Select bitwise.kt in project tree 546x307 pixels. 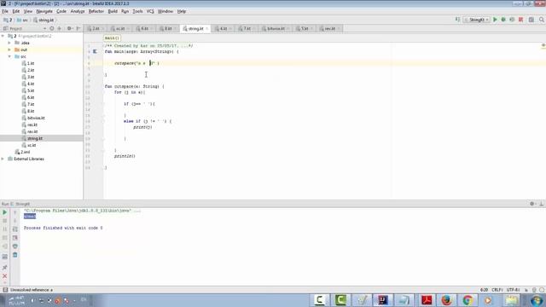36,118
